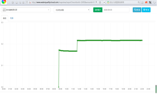Go to browser home page icon
The image size is (157, 96).
(x=16, y=2)
